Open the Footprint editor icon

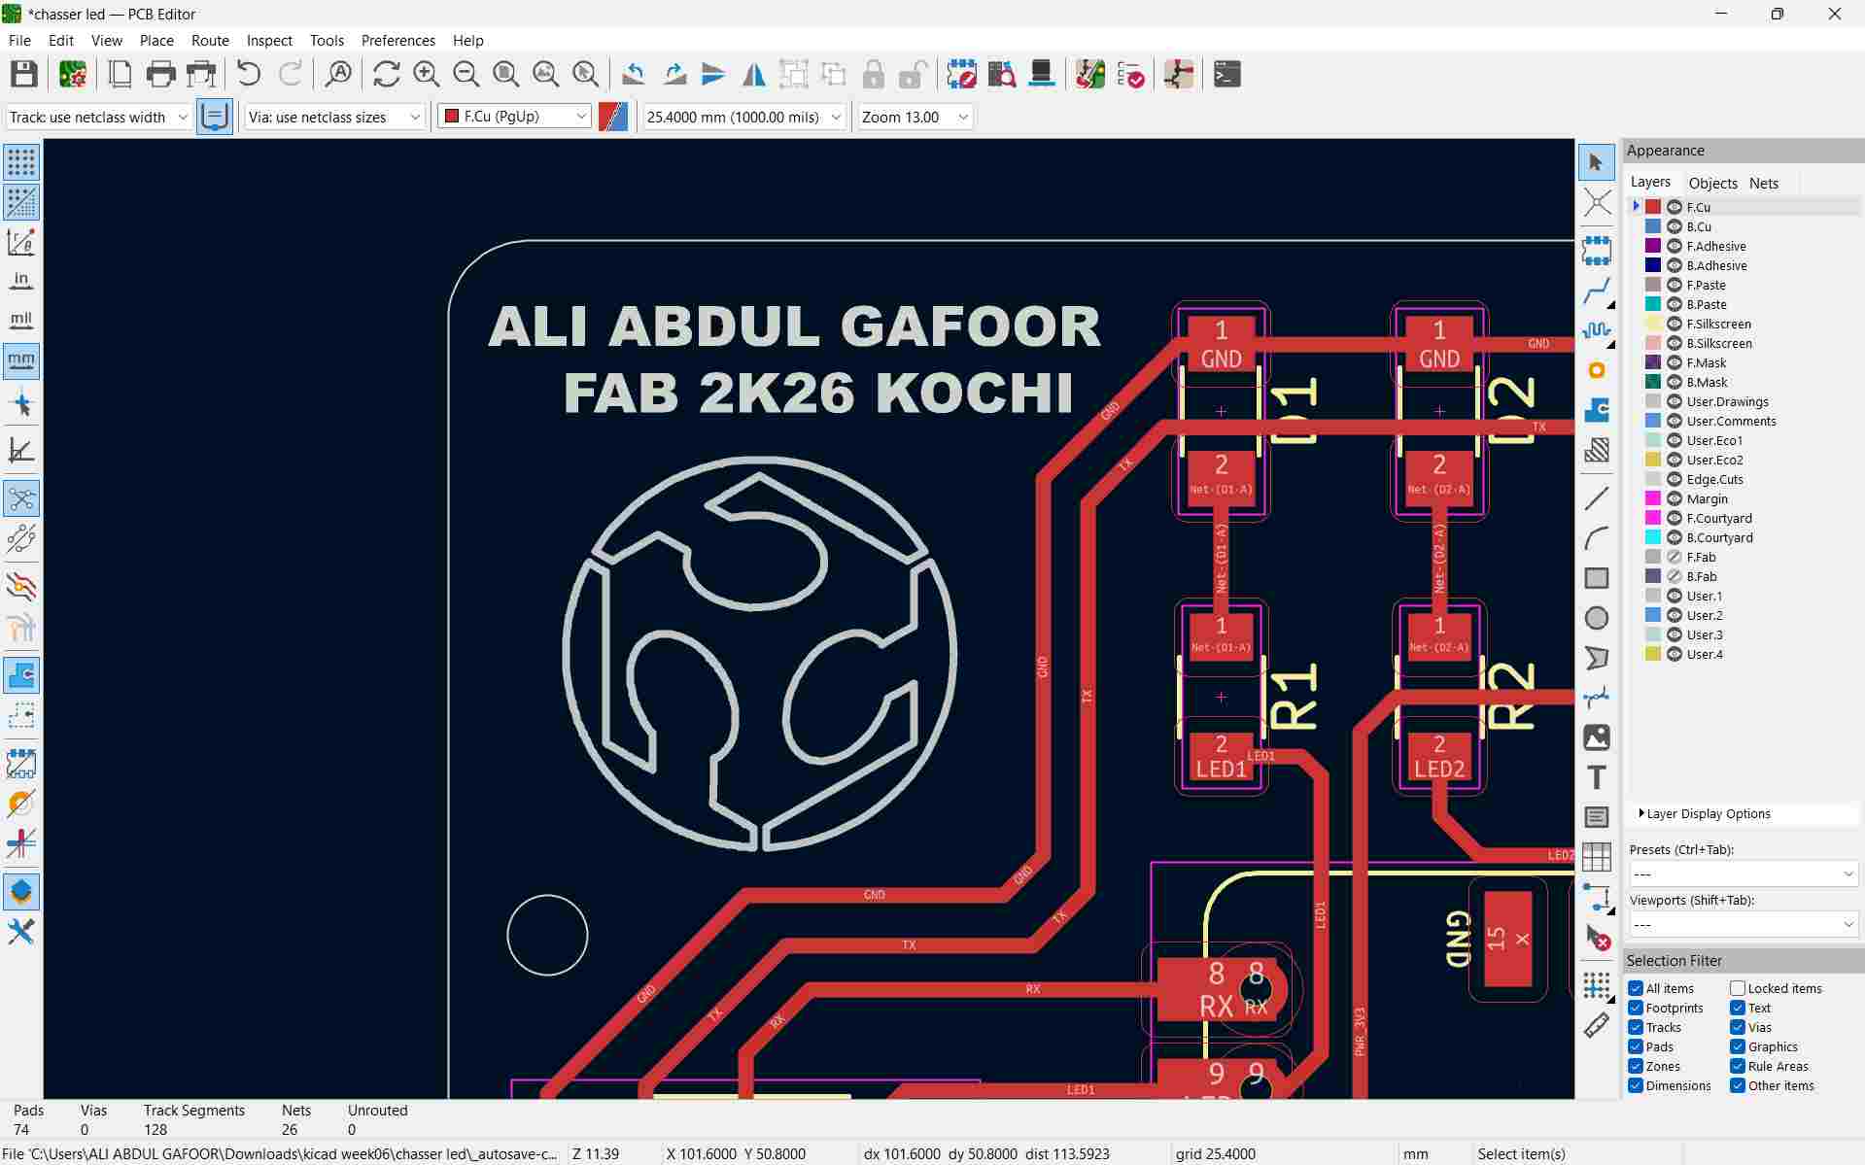[961, 74]
